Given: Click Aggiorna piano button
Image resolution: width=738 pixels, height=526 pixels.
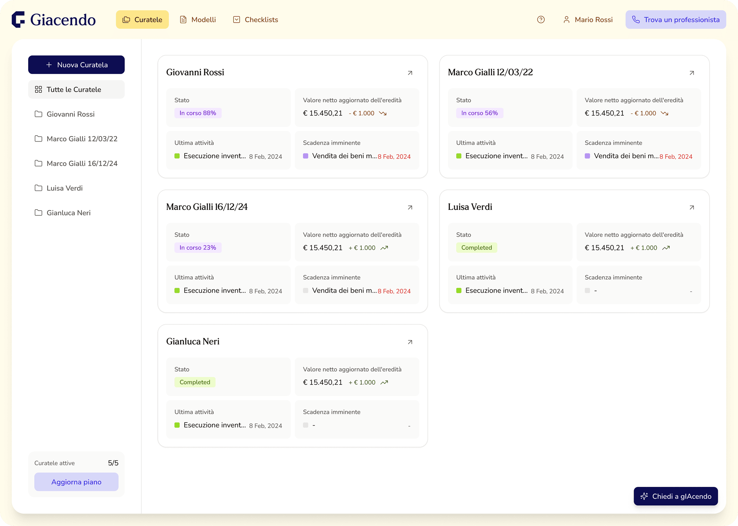Looking at the screenshot, I should point(76,482).
